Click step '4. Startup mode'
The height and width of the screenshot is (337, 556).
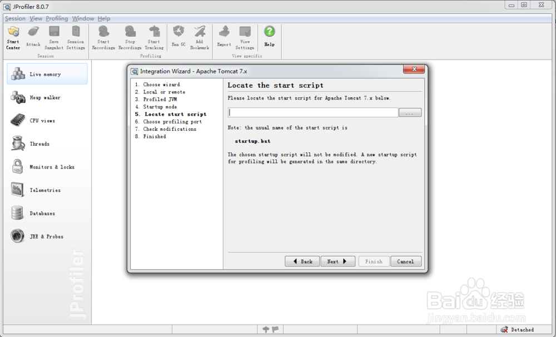[156, 107]
